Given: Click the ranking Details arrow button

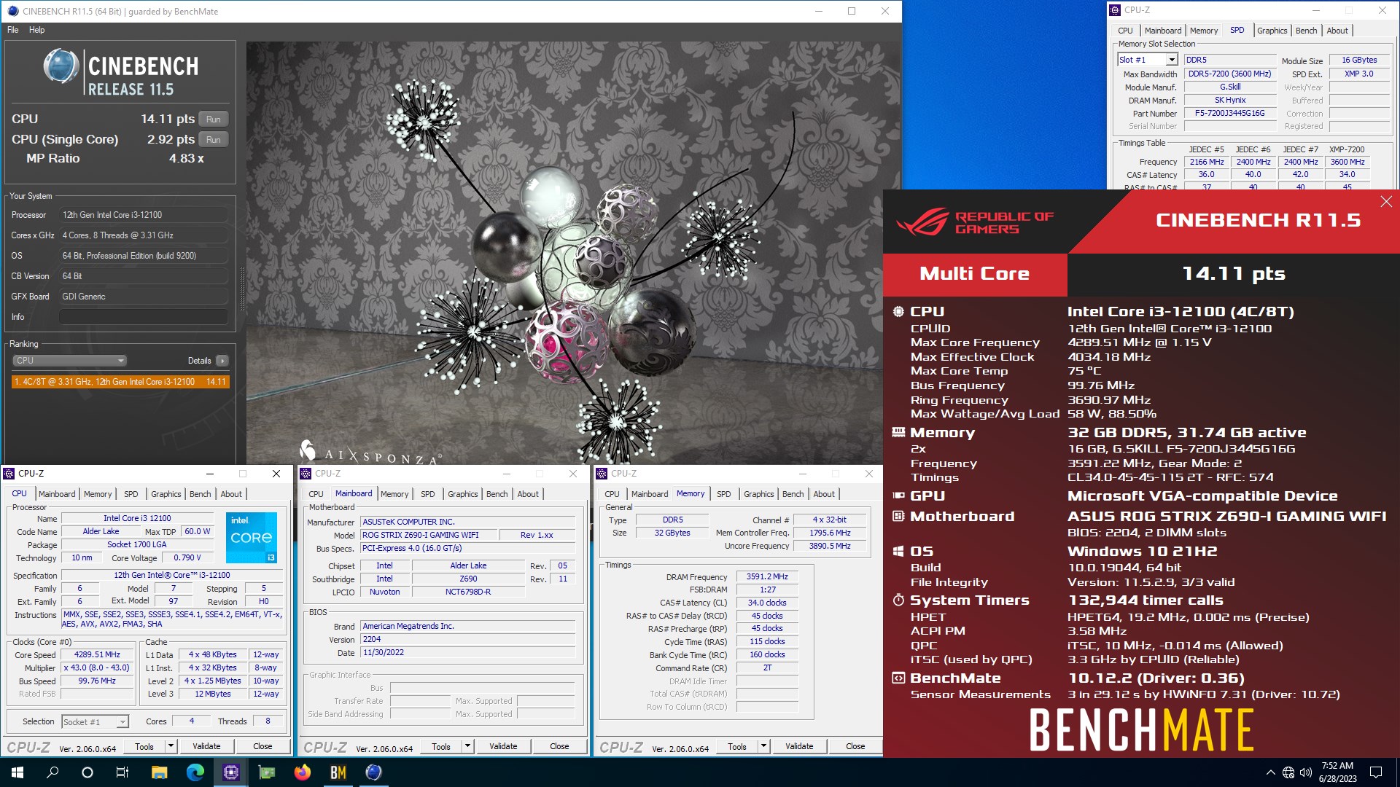Looking at the screenshot, I should click(222, 361).
